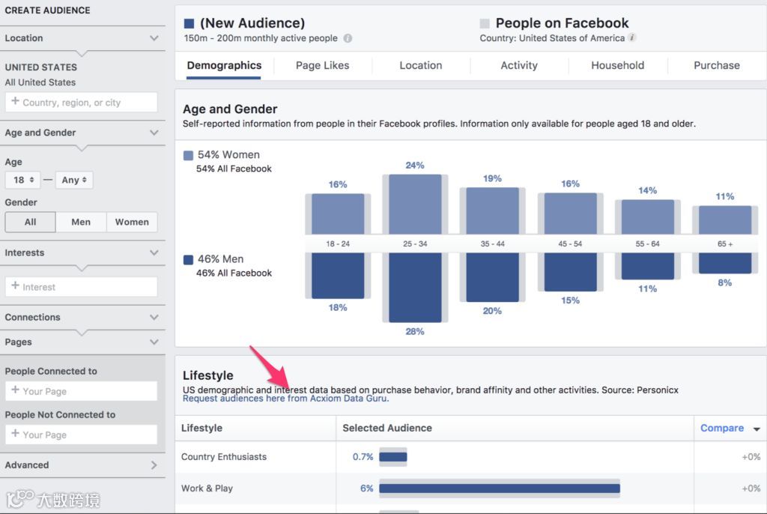Open the Purchase tab
The image size is (767, 514).
pos(717,66)
